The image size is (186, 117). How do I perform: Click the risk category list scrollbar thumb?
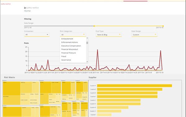(87, 43)
